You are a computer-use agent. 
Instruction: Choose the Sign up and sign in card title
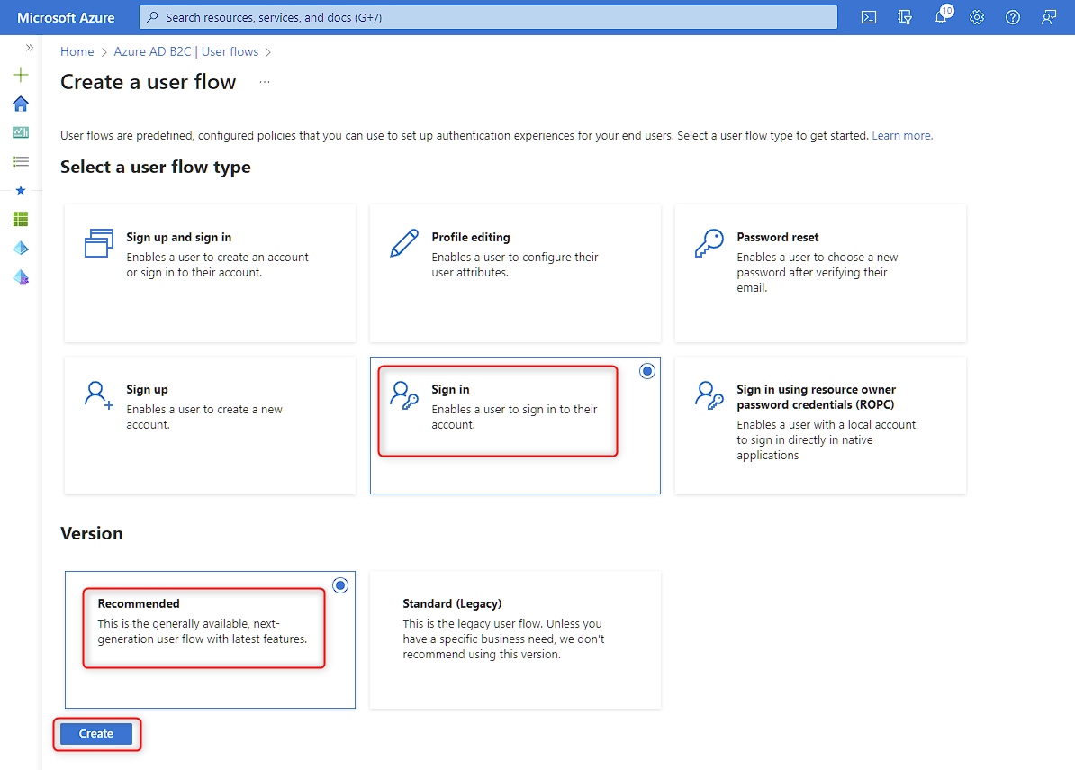click(179, 237)
